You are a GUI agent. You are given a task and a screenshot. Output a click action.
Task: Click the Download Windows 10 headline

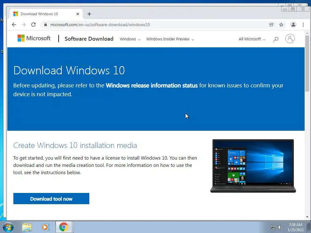pos(69,70)
